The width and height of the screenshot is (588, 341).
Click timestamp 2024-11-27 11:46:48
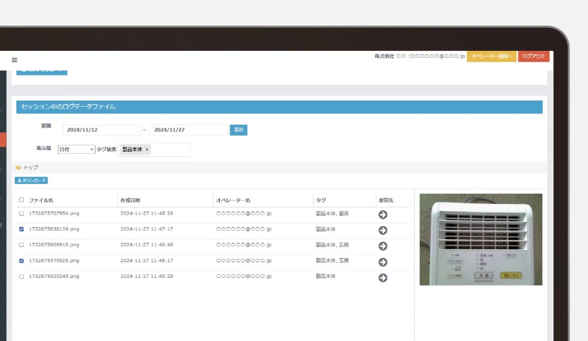pos(147,245)
